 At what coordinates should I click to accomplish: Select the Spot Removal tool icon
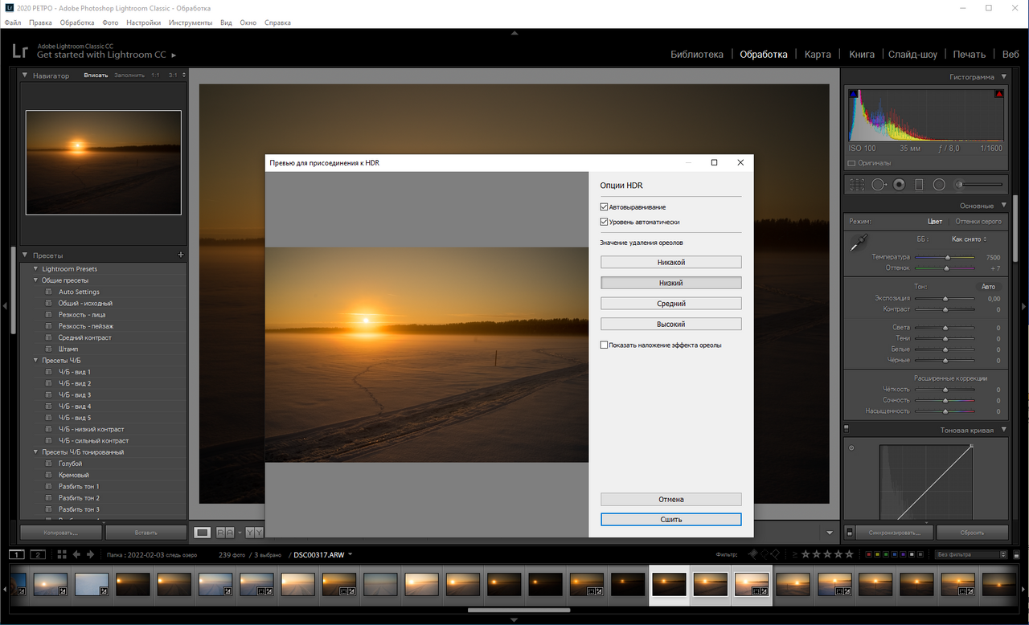879,184
